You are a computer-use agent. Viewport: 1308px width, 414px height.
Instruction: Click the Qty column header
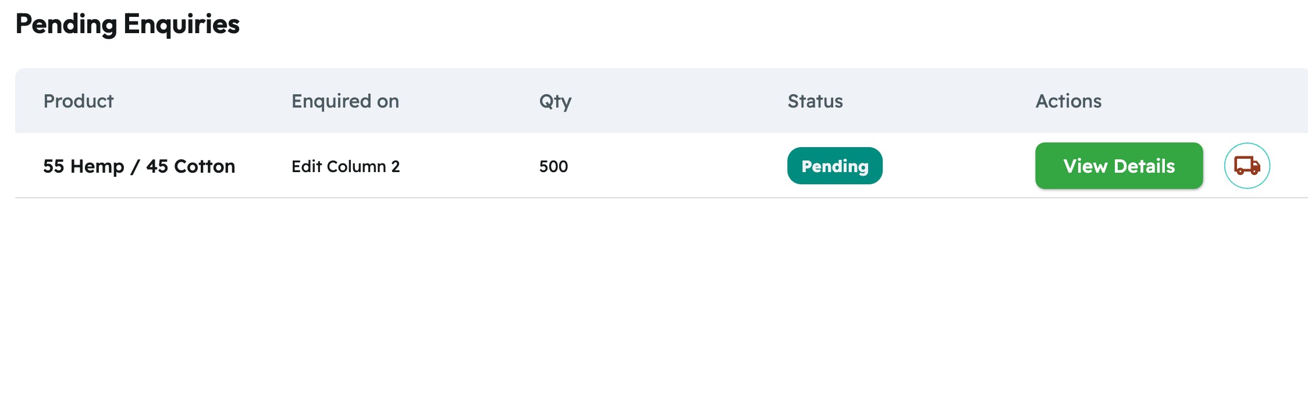pos(555,101)
